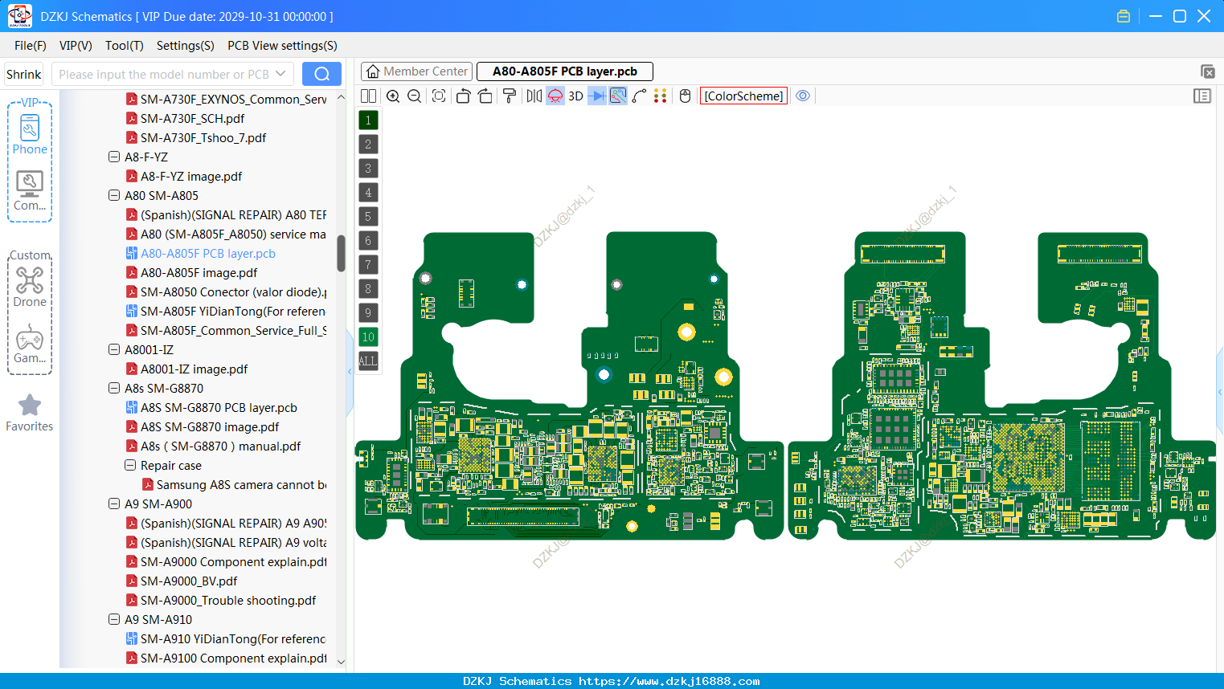
Task: Open PCB View settings(S) menu
Action: click(282, 46)
